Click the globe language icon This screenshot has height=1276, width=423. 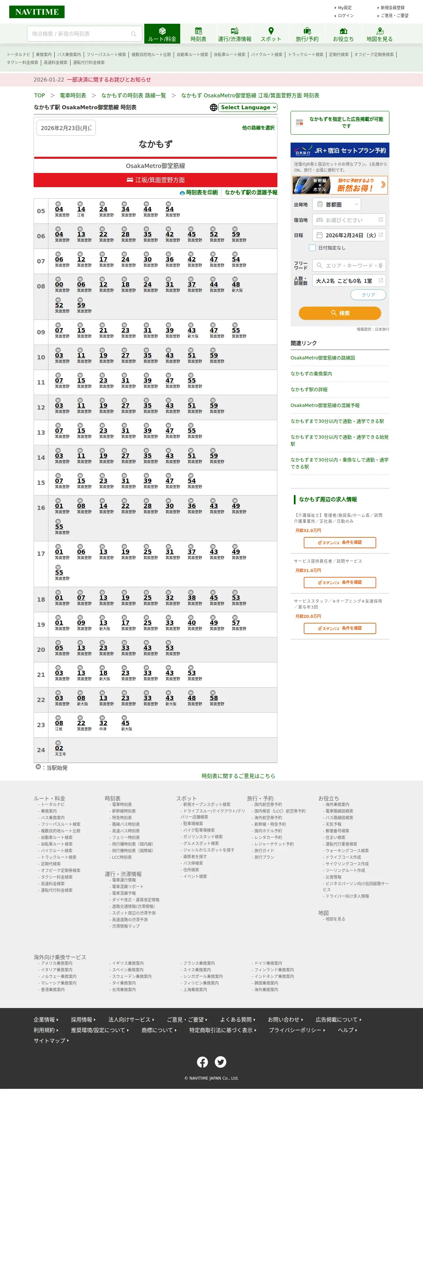pos(213,108)
